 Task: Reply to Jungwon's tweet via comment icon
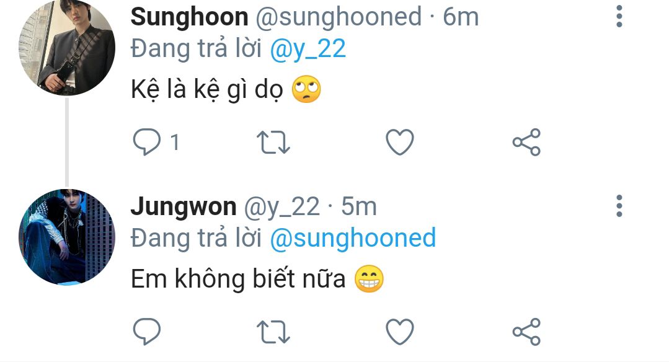[146, 331]
